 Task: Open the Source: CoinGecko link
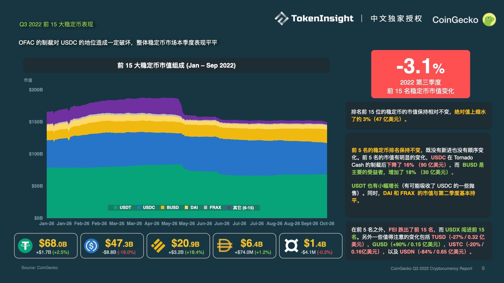coord(40,268)
